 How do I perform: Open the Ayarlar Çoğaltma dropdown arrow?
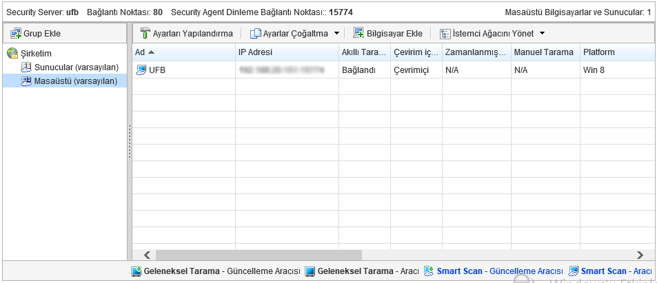pos(337,33)
